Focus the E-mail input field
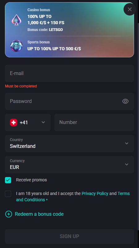 point(69,73)
